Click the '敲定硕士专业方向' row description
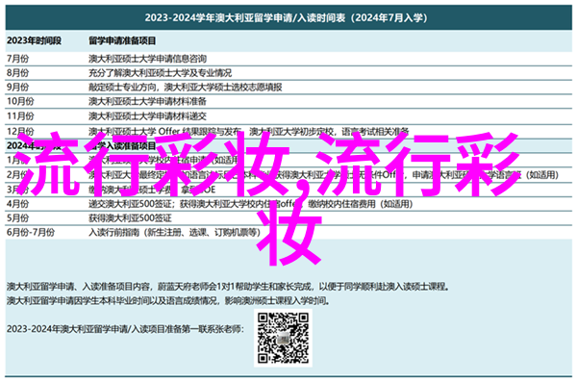The image size is (577, 382). click(x=185, y=88)
